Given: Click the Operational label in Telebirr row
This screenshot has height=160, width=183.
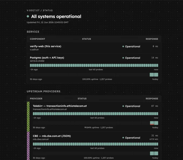Looking at the screenshot, I should click(133, 106).
